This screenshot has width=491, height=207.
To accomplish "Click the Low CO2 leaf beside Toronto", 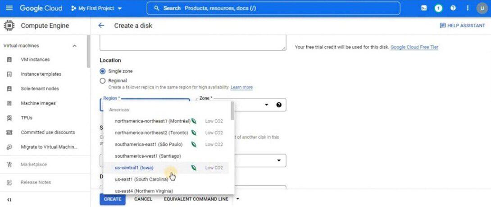I will click(x=194, y=133).
